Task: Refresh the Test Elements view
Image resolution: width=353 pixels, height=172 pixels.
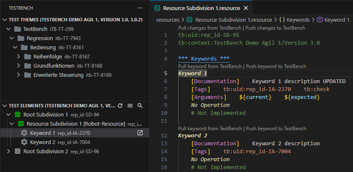Action: pyautogui.click(x=120, y=106)
